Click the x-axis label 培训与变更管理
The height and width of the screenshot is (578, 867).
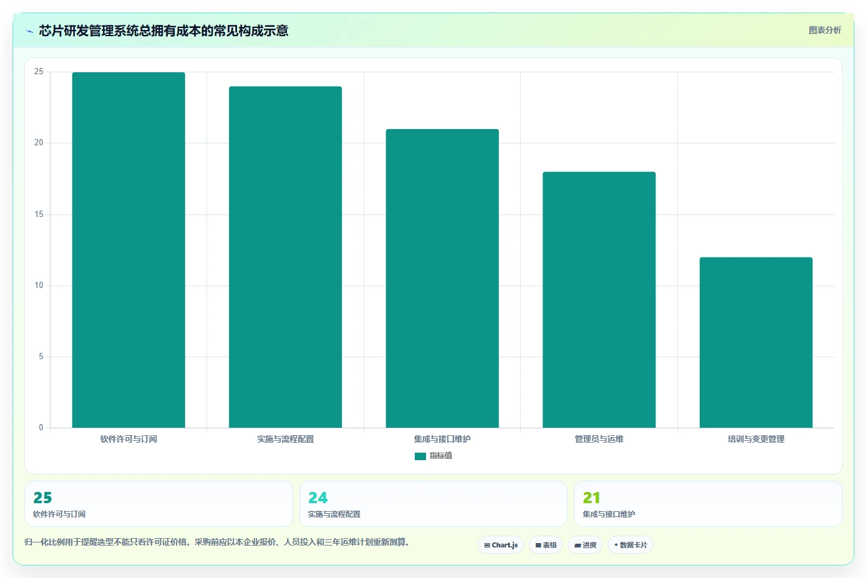click(756, 439)
